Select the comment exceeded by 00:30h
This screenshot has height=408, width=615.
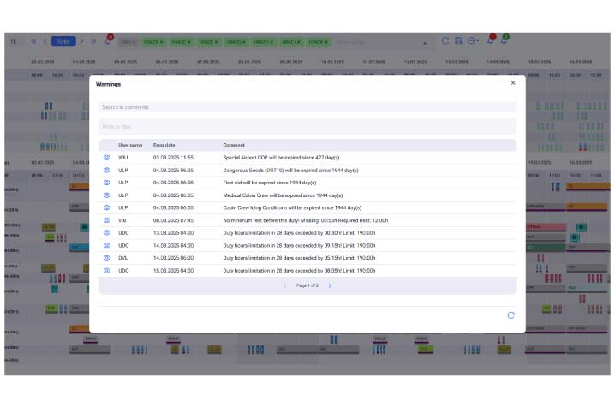click(x=299, y=232)
